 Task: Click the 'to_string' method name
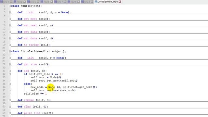[x=31, y=45]
